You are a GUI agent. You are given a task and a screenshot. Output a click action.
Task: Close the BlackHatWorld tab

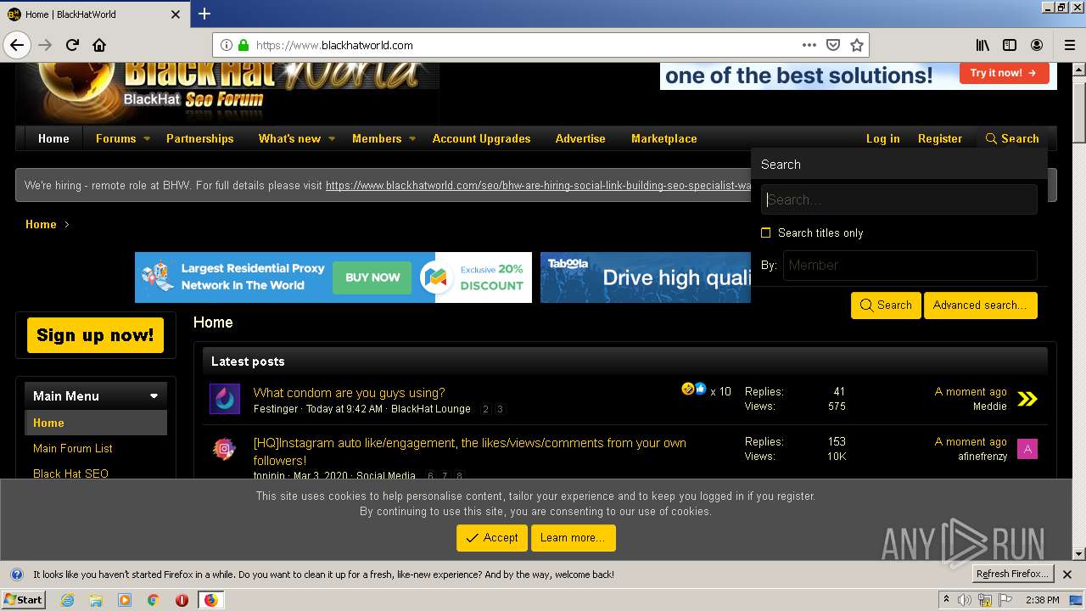pyautogui.click(x=176, y=14)
